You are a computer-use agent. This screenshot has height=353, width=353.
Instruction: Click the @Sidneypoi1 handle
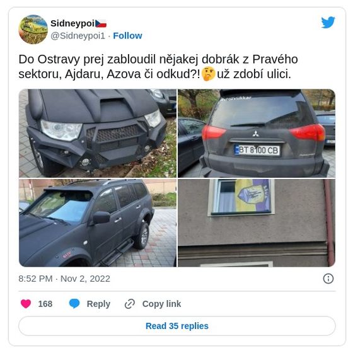[78, 36]
